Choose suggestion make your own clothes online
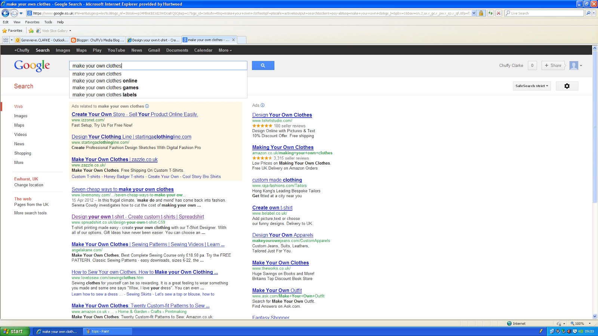598x336 pixels. click(105, 81)
